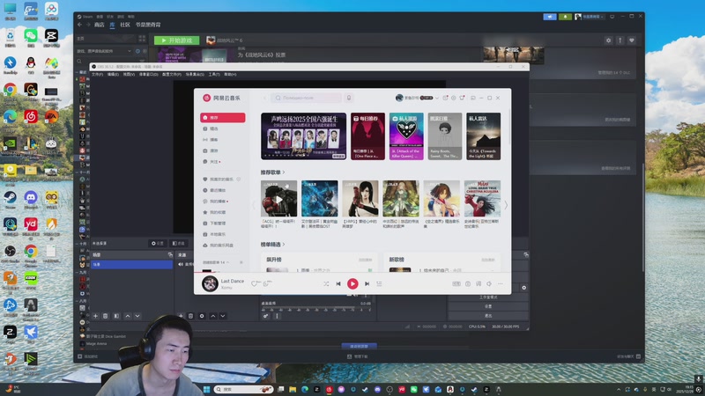Remove scene with OBS trash icon
This screenshot has width=705, height=396.
(x=105, y=316)
